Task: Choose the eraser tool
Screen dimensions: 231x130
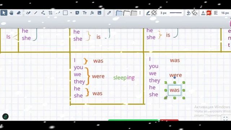Action: pos(19,13)
